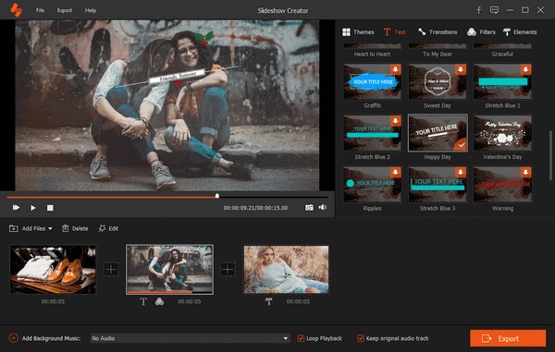
Task: Open the File menu
Action: [40, 10]
